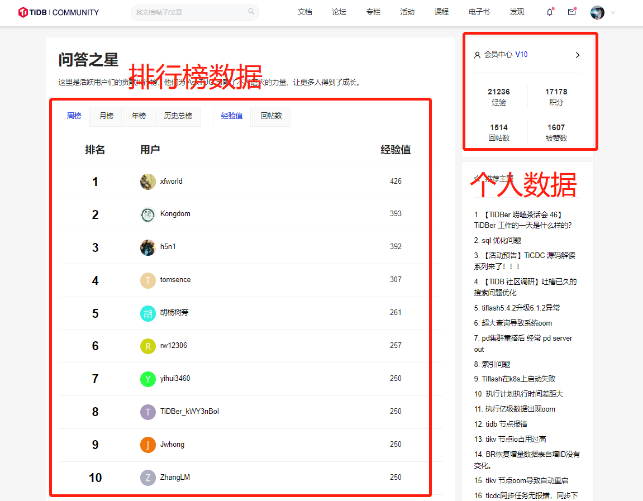Click h5n1's avatar
The width and height of the screenshot is (643, 501).
coord(147,247)
